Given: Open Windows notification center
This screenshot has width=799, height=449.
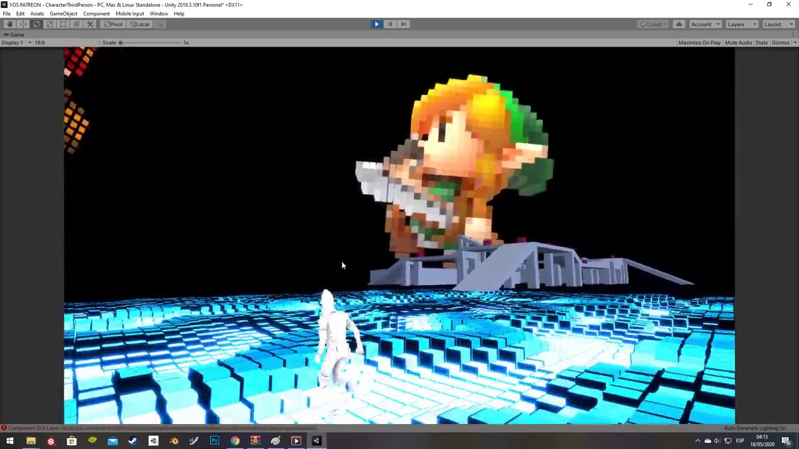Looking at the screenshot, I should pos(787,441).
